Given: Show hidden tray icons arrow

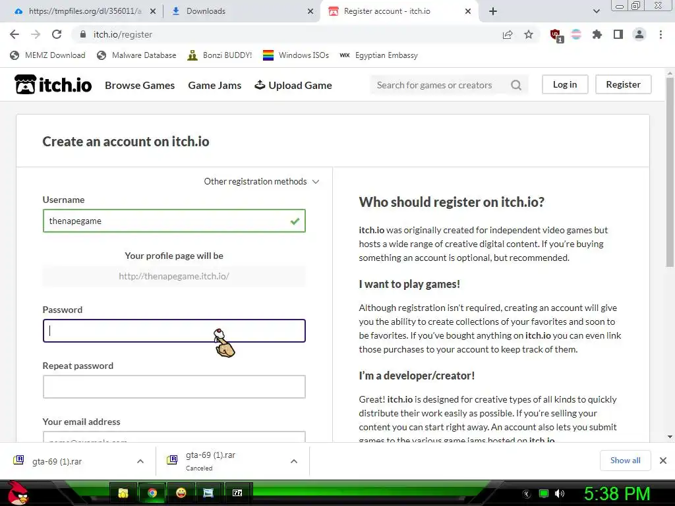Looking at the screenshot, I should 527,493.
